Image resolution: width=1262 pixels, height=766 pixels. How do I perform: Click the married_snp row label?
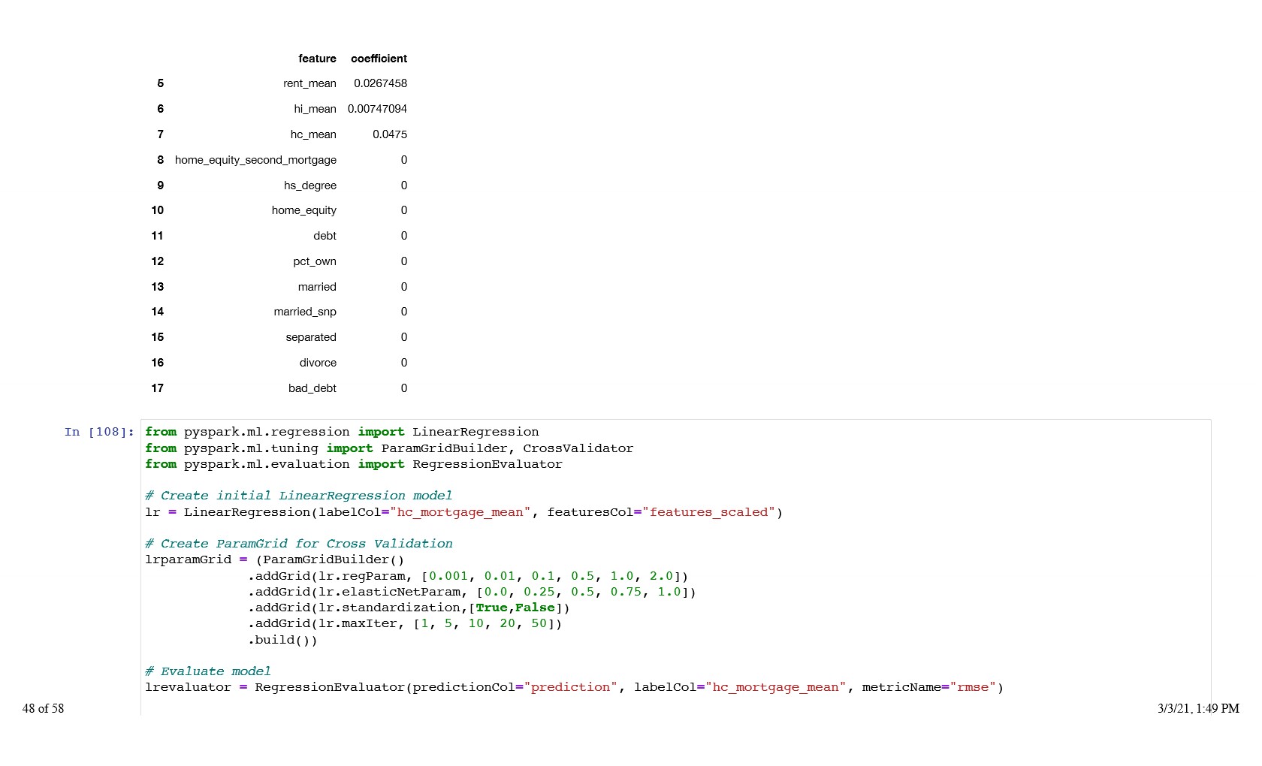tap(304, 312)
